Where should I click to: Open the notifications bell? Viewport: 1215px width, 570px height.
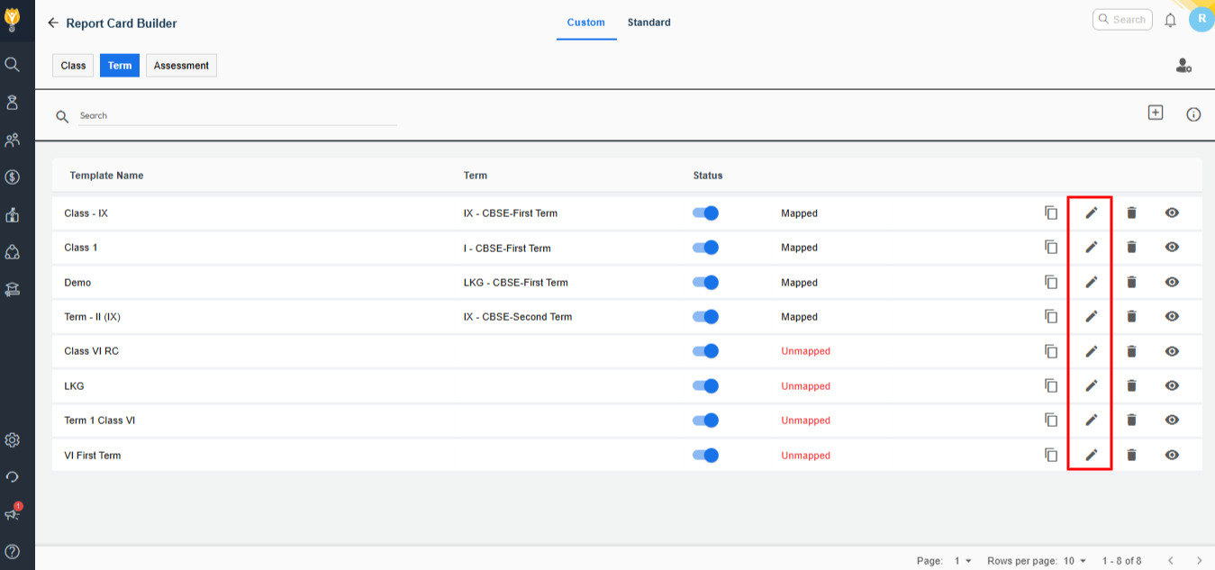(1170, 20)
